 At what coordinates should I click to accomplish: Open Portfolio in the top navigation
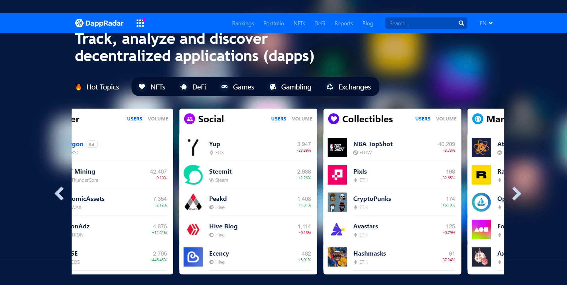point(274,23)
